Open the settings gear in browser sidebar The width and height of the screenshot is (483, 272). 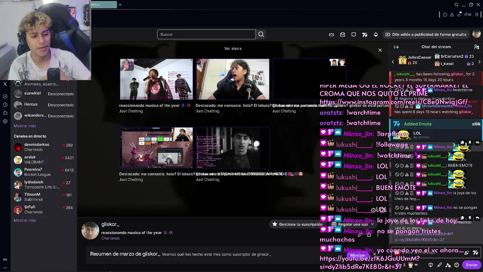[5, 121]
